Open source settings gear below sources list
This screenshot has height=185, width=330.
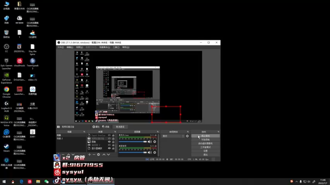pyautogui.click(x=99, y=155)
